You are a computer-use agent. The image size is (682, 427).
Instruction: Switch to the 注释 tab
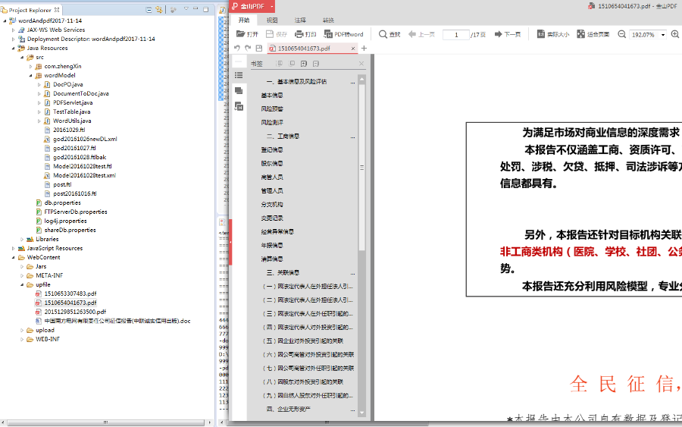[x=300, y=20]
